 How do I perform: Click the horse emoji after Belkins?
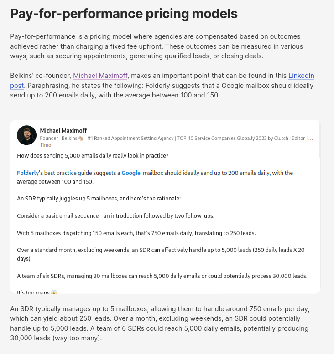tap(80, 138)
